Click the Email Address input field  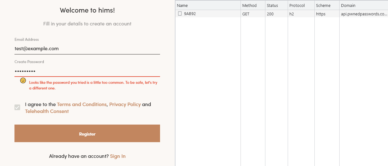click(x=87, y=49)
